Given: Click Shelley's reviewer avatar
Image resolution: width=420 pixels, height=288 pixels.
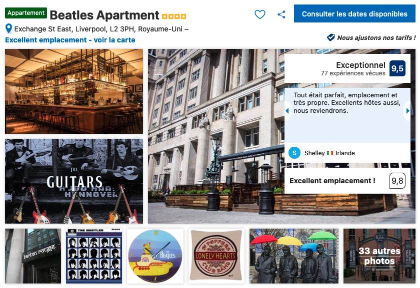Looking at the screenshot, I should (x=294, y=153).
